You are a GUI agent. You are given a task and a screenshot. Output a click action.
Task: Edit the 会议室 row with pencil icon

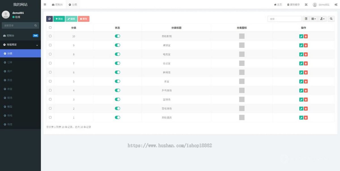click(301, 63)
